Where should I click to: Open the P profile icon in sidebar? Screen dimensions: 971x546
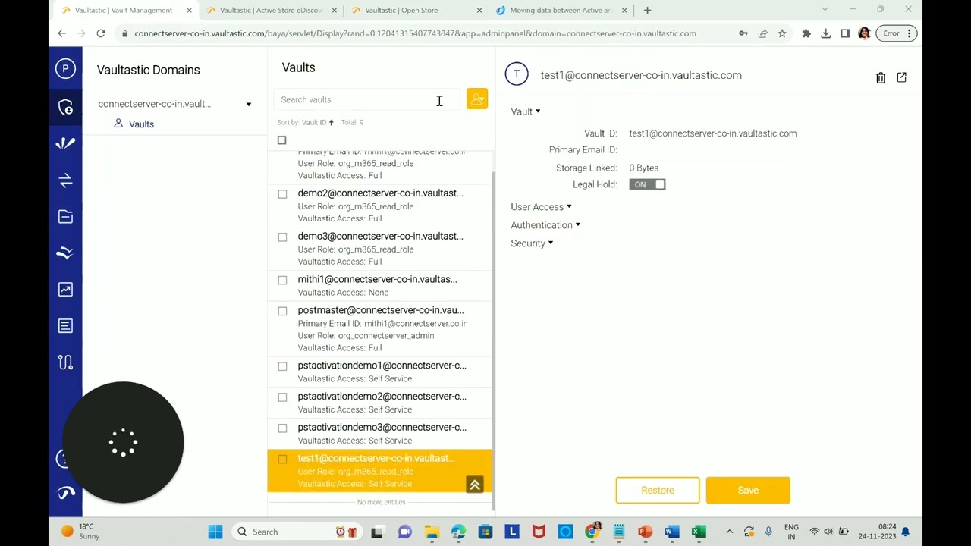(65, 69)
